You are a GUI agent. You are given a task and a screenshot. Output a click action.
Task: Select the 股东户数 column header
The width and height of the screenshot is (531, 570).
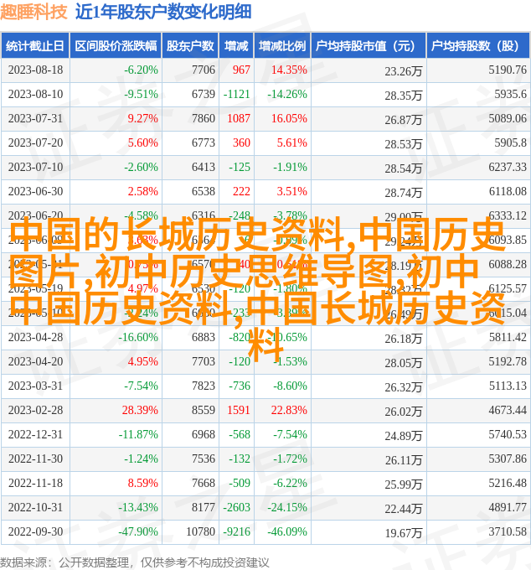pos(190,46)
